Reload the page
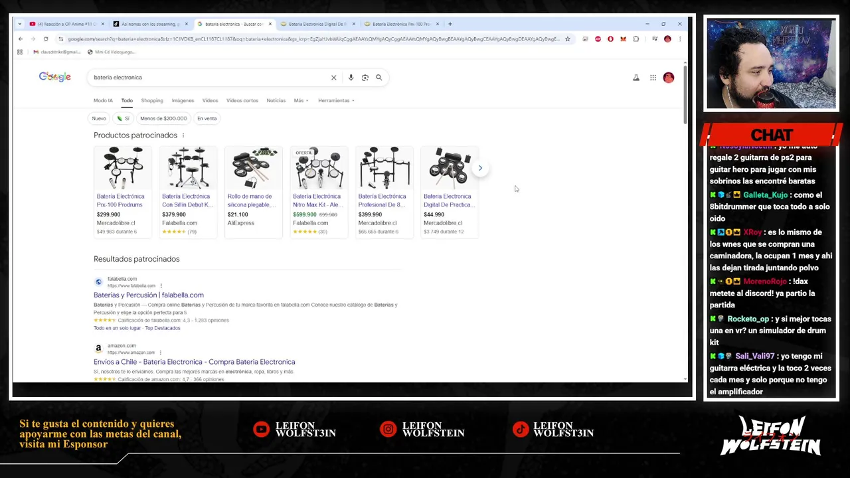 pos(46,39)
